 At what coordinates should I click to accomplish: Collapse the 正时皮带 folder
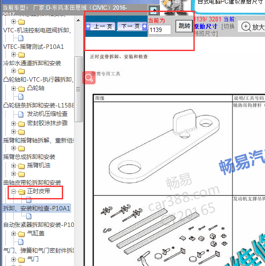[14, 191]
